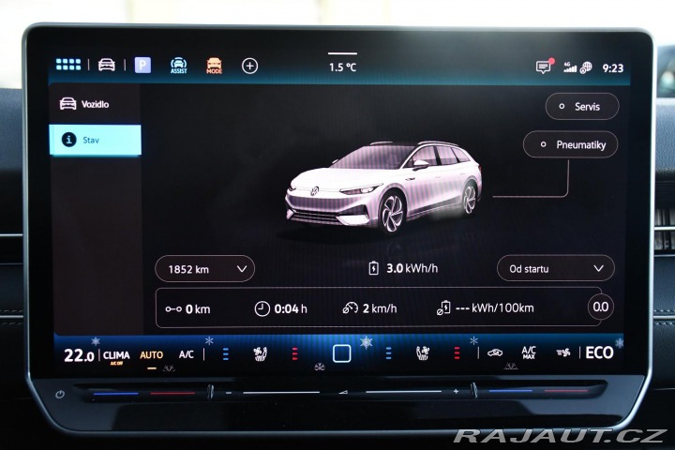675x450 pixels.
Task: Toggle the A/C button
Action: (x=186, y=354)
